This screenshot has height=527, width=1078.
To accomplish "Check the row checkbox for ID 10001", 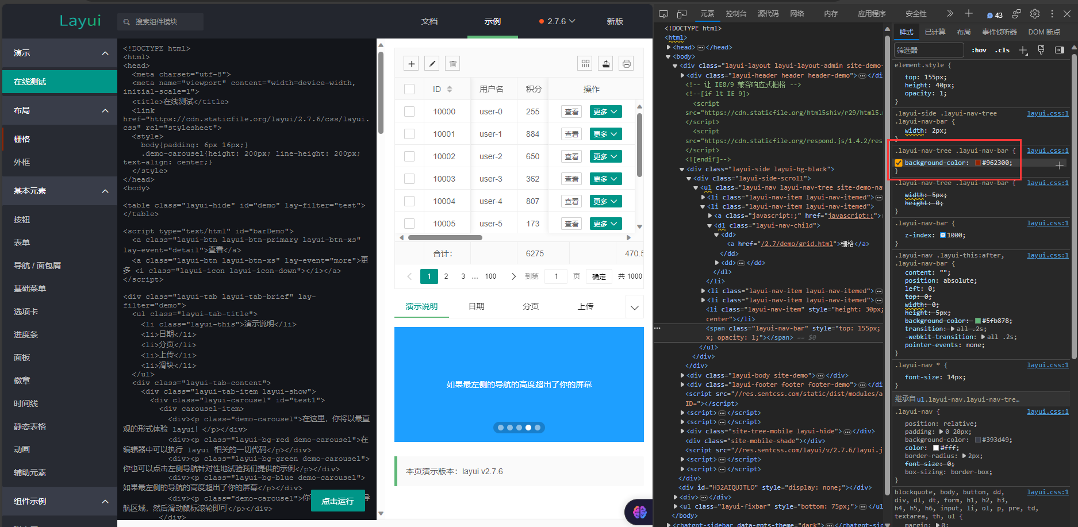I will (409, 134).
